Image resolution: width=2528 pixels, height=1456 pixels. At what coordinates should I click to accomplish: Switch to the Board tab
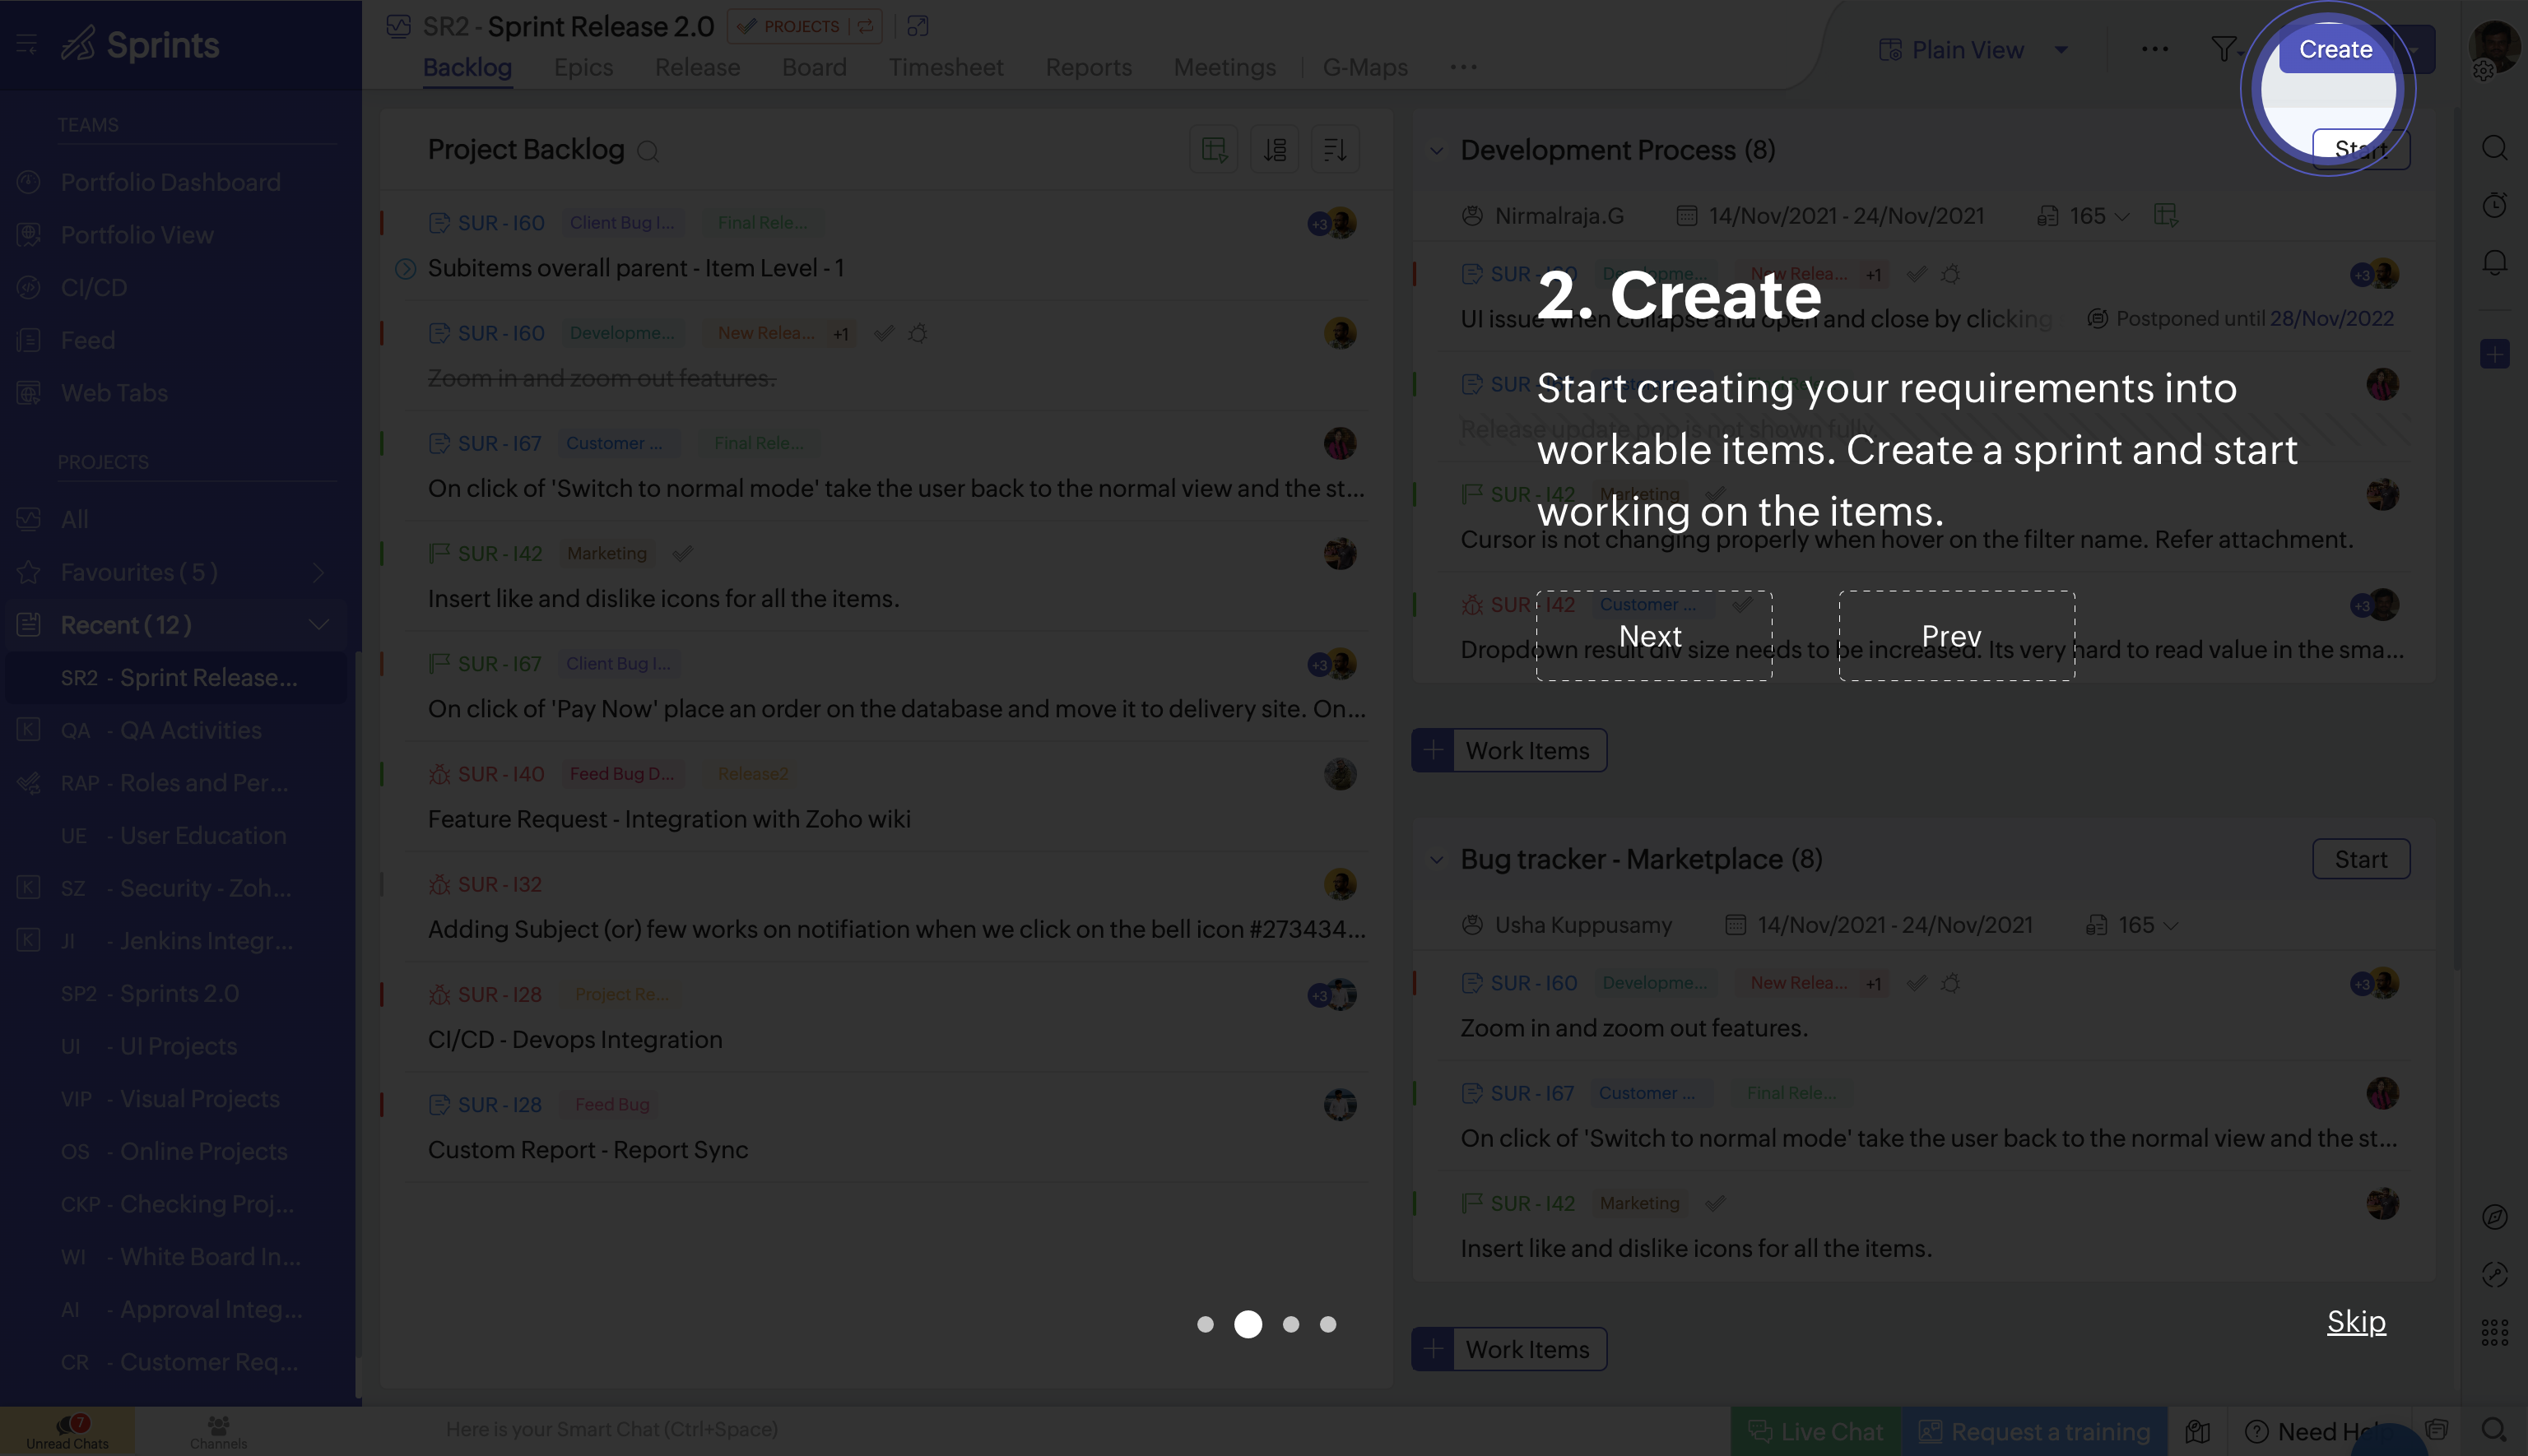815,67
